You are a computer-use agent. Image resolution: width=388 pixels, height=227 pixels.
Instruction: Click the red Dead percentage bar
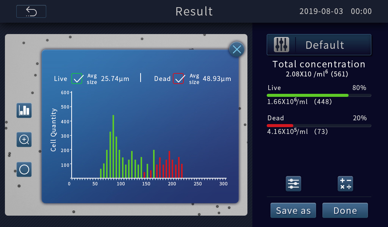point(280,125)
